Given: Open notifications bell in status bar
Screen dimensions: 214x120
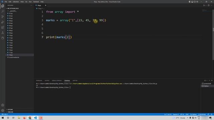Looking at the screenshot, I should tap(212, 114).
